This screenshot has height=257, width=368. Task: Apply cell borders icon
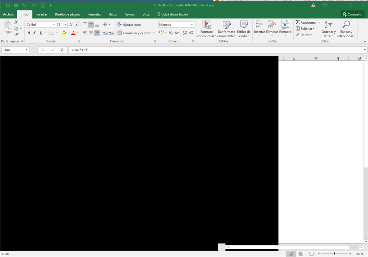click(52, 33)
